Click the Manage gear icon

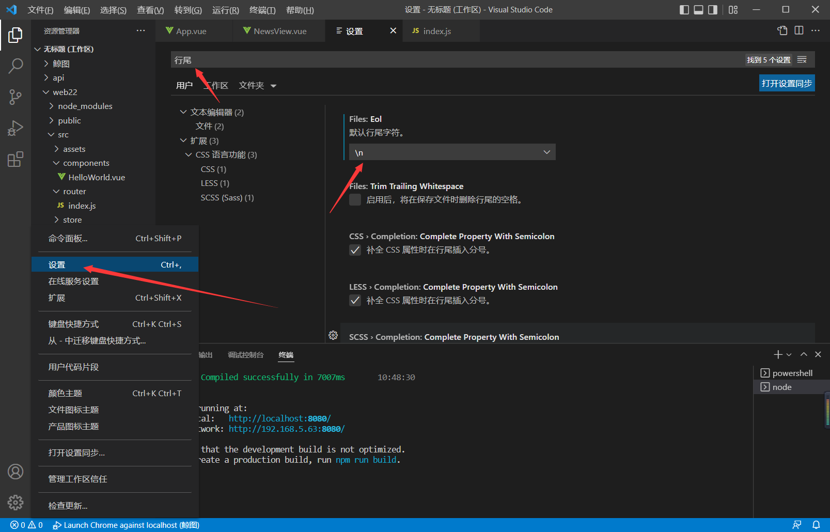coord(15,502)
